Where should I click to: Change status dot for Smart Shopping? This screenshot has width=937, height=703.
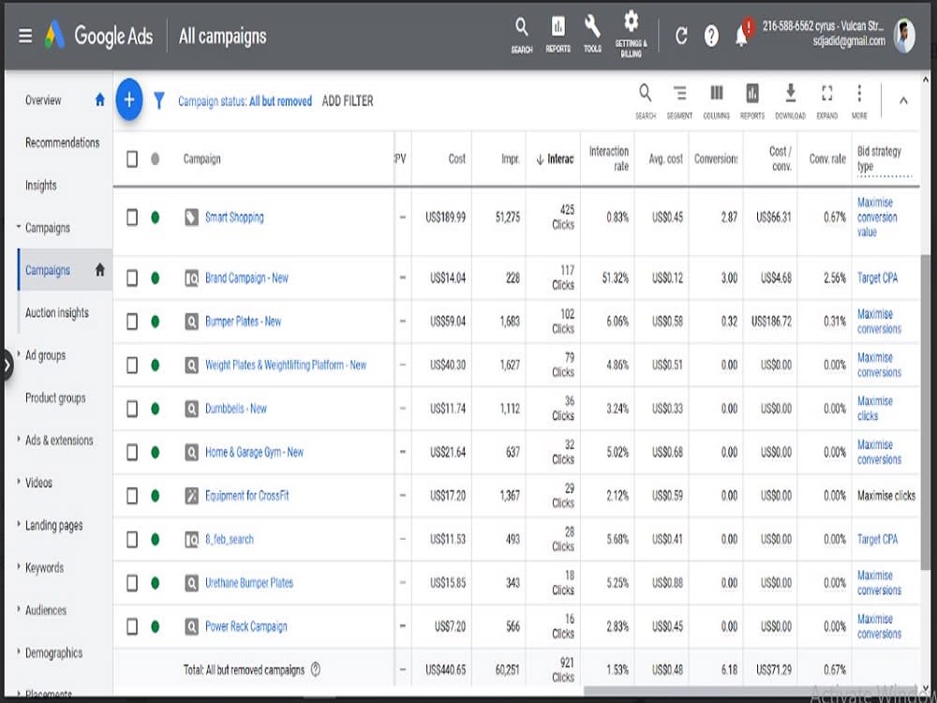click(x=156, y=217)
